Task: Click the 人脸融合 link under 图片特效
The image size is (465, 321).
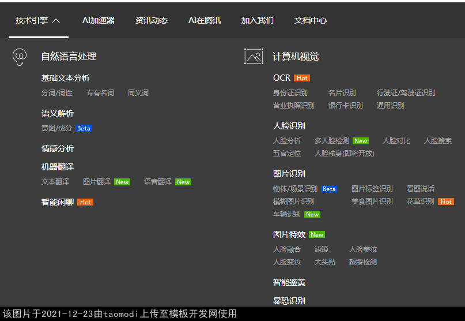Action: pyautogui.click(x=287, y=249)
